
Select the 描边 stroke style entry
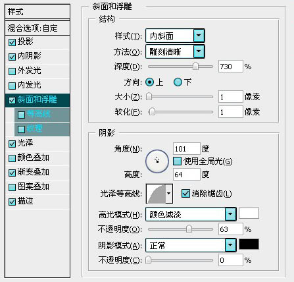37,201
